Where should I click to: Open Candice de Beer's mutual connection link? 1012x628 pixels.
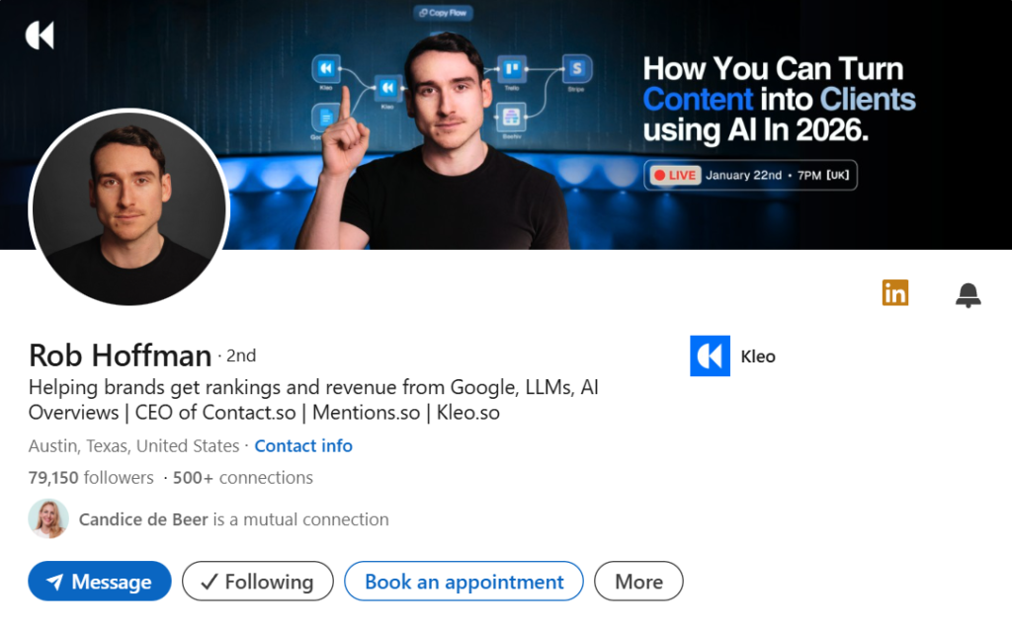(143, 519)
